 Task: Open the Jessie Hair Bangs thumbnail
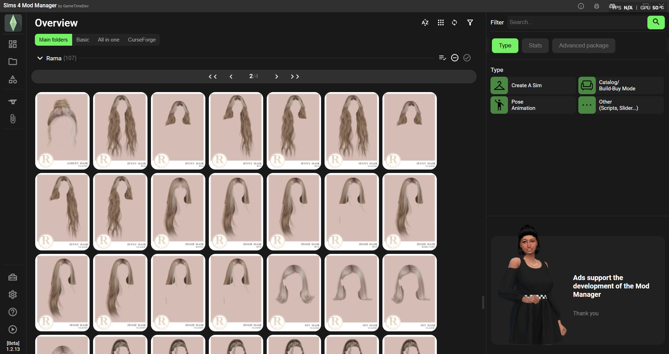[x=178, y=212]
